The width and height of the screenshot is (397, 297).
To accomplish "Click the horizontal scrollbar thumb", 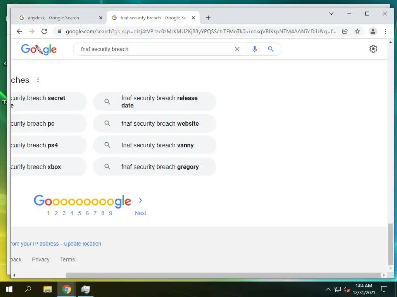I will coord(223,275).
